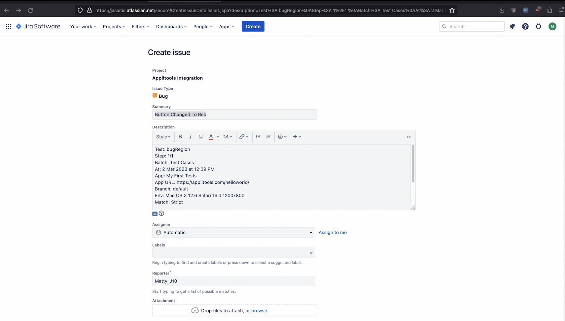Apply the red text color button
This screenshot has height=321, width=565.
(211, 137)
